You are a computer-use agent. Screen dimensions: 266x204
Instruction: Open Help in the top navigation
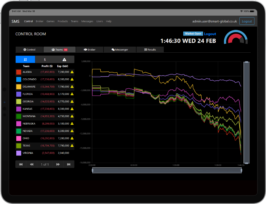pyautogui.click(x=109, y=21)
